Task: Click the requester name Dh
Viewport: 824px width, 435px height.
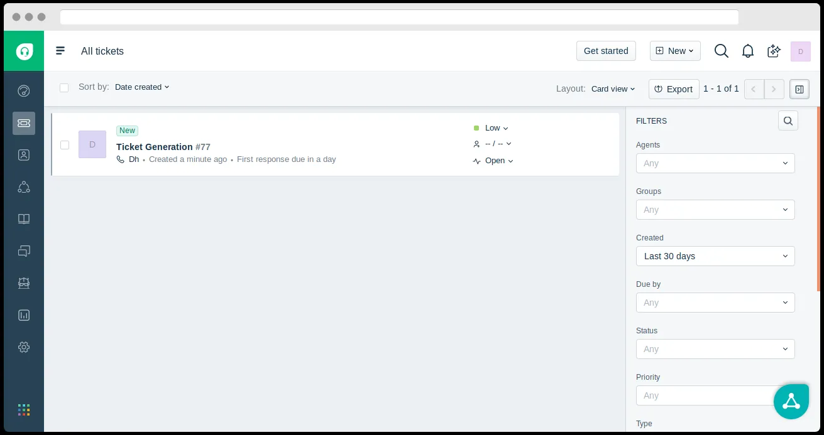Action: 134,159
